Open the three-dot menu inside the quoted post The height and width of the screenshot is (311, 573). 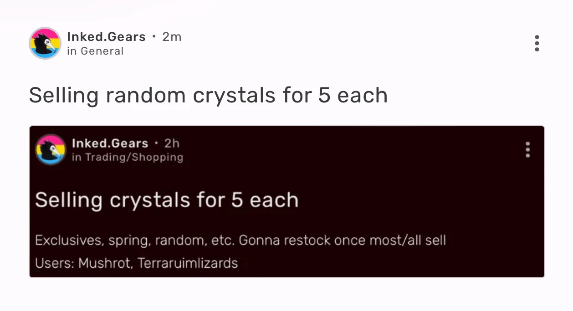(527, 149)
